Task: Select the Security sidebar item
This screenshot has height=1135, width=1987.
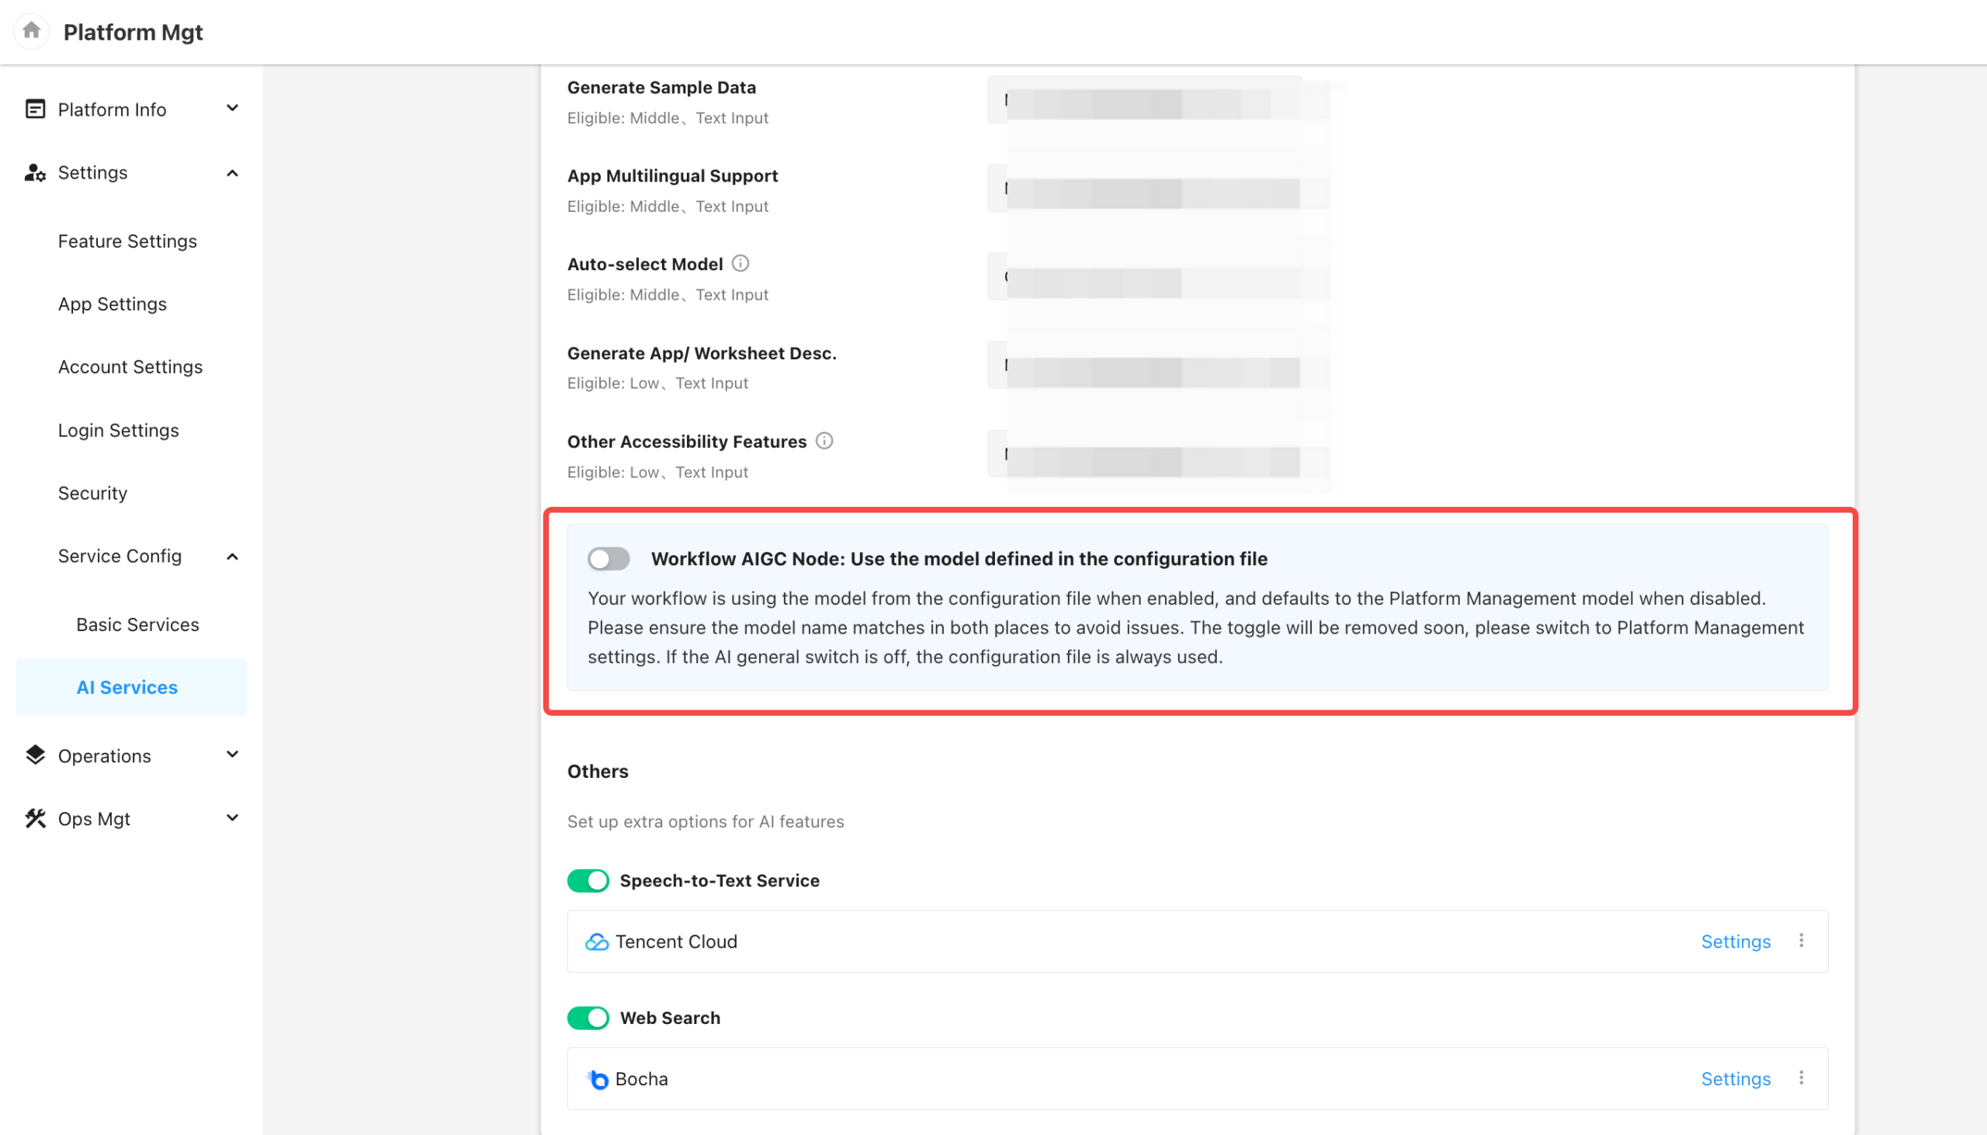Action: [92, 493]
